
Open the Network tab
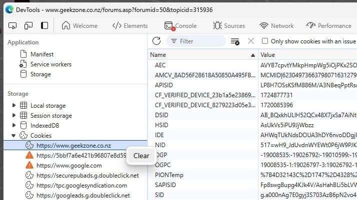[x=276, y=25]
